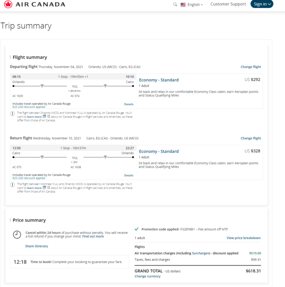
Task: Click the 08:15 Orlando departure time
Action: click(17, 77)
